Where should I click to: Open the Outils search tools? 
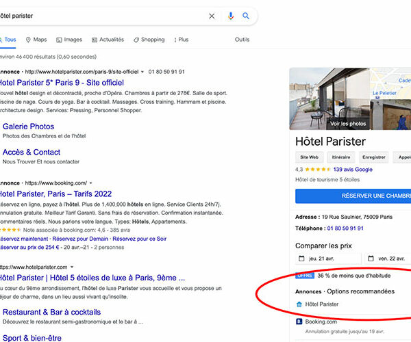(242, 40)
